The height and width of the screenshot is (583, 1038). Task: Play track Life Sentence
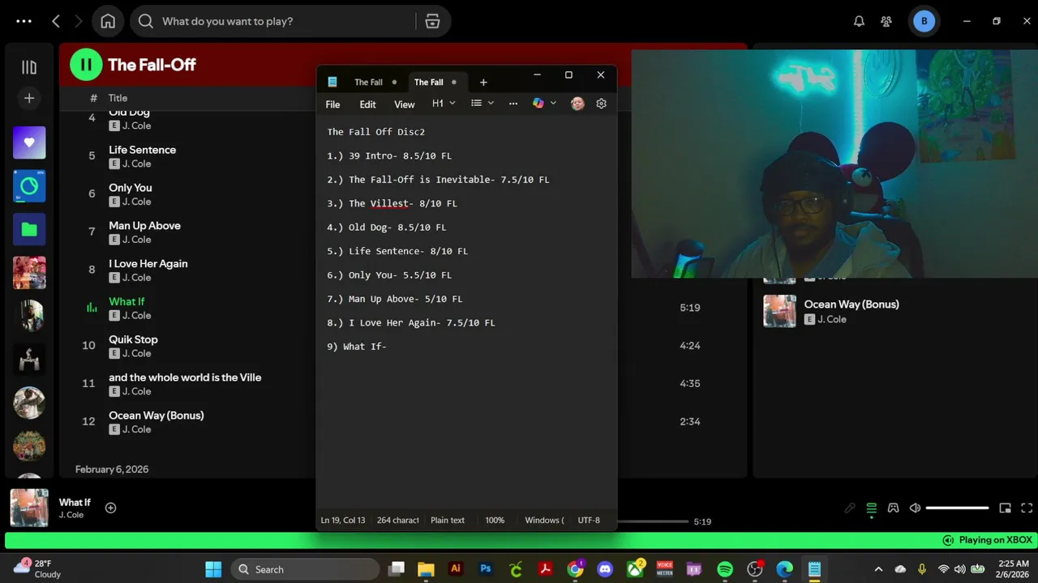click(142, 150)
